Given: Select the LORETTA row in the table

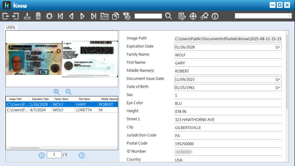Looking at the screenshot, I should [62, 110].
